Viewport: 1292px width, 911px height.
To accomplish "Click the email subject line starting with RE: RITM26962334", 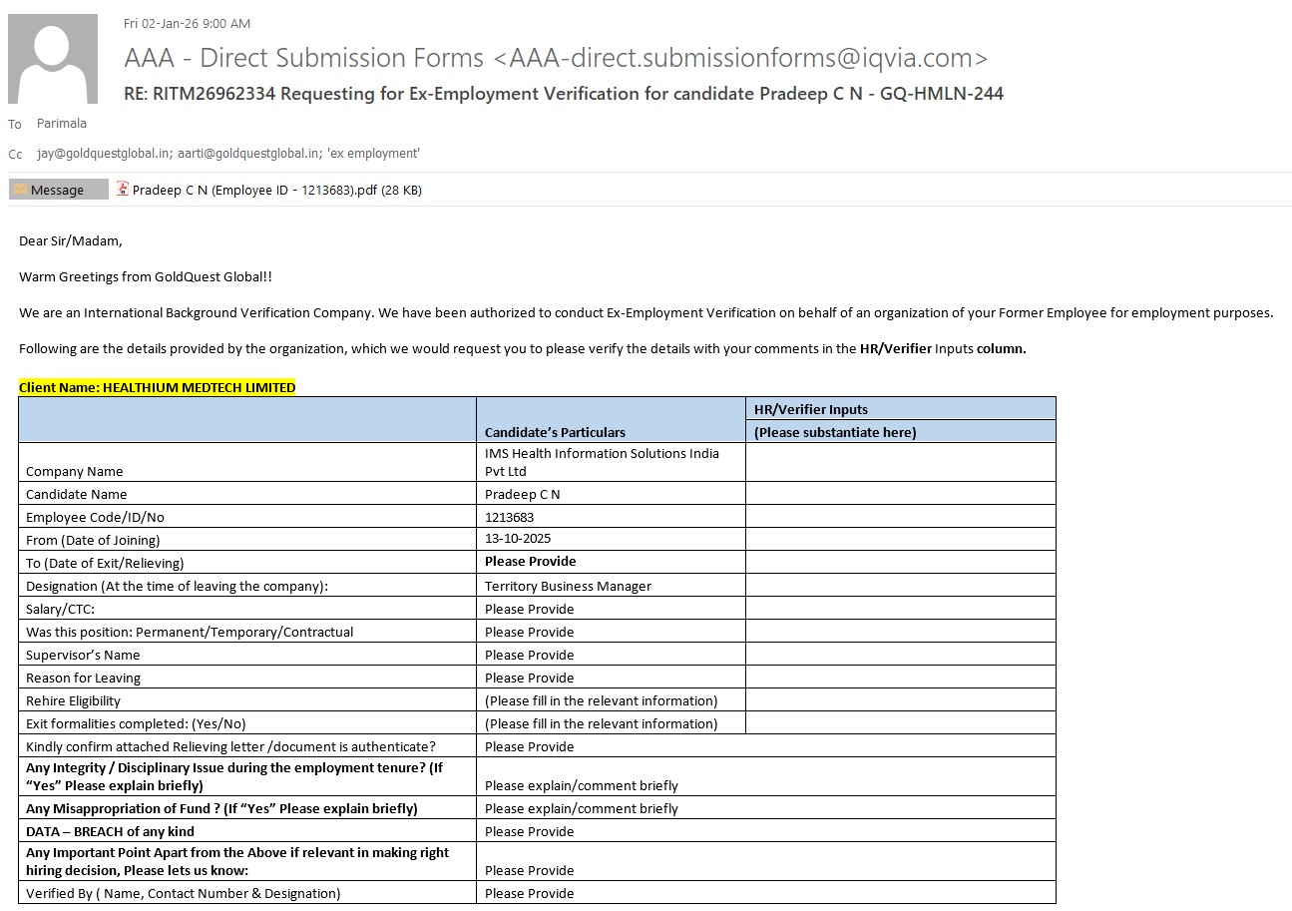I will tap(564, 94).
